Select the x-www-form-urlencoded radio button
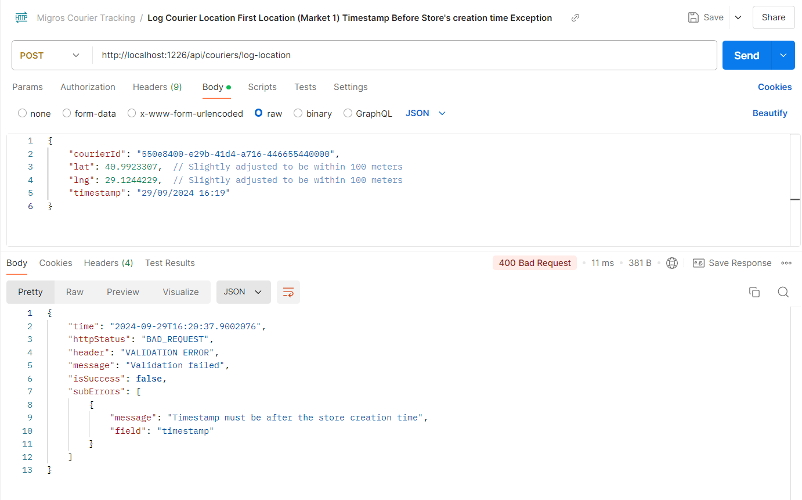Screen dimensions: 802x500 tap(132, 113)
